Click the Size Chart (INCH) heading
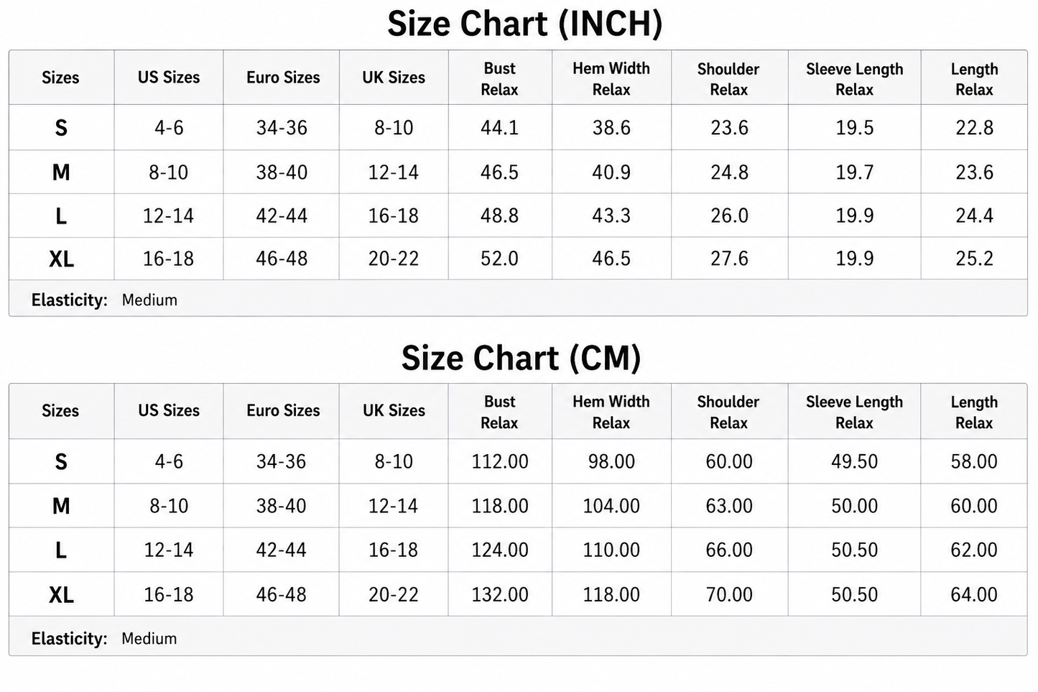Screen dimensions: 1038x692 524,24
